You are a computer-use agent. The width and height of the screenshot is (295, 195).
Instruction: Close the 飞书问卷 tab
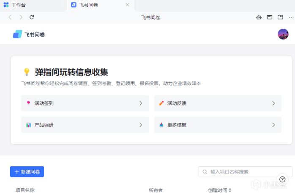pyautogui.click(x=127, y=5)
